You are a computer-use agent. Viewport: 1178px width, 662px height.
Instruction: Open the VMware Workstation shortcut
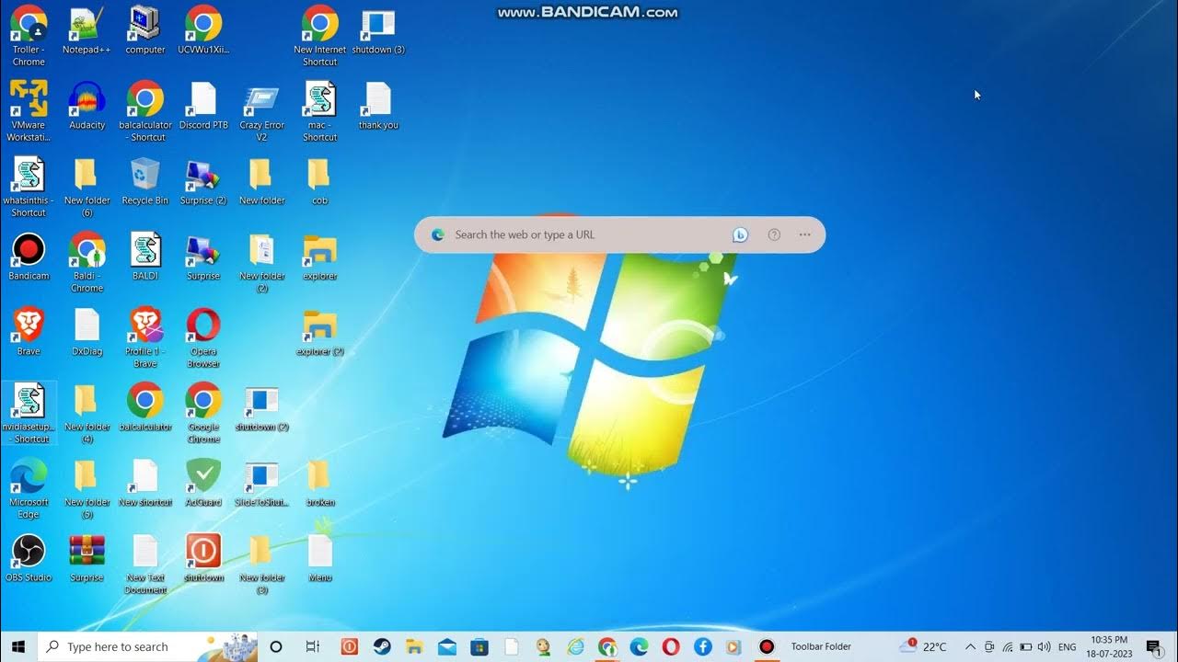[29, 110]
